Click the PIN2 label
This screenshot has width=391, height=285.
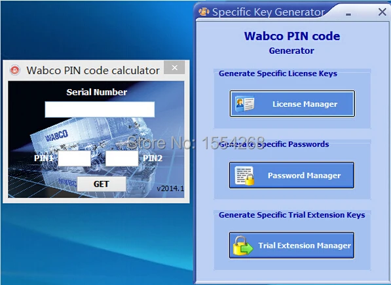153,158
